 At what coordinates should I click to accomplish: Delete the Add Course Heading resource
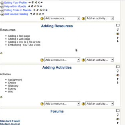pos(40,14)
